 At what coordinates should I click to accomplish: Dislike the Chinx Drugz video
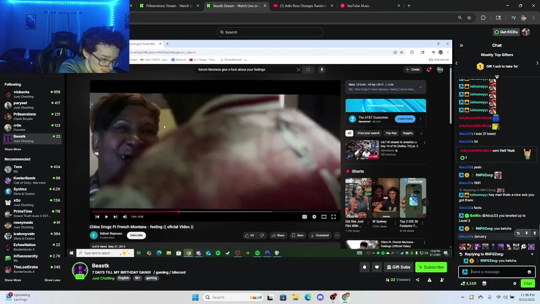point(262,235)
